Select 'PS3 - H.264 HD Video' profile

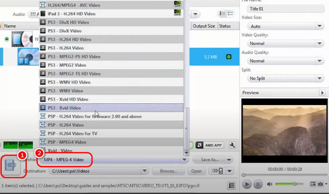(111, 39)
